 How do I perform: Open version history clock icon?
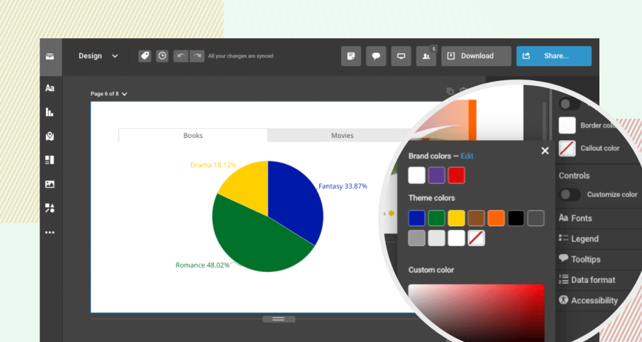point(162,56)
